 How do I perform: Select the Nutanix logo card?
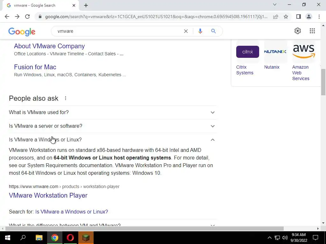[x=275, y=52]
